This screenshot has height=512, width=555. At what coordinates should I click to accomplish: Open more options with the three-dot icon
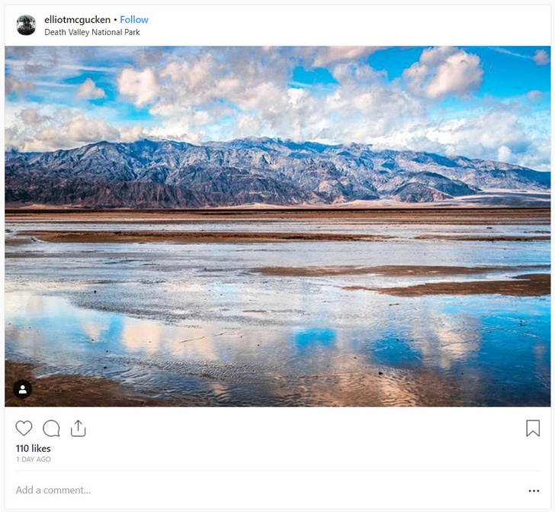click(534, 491)
